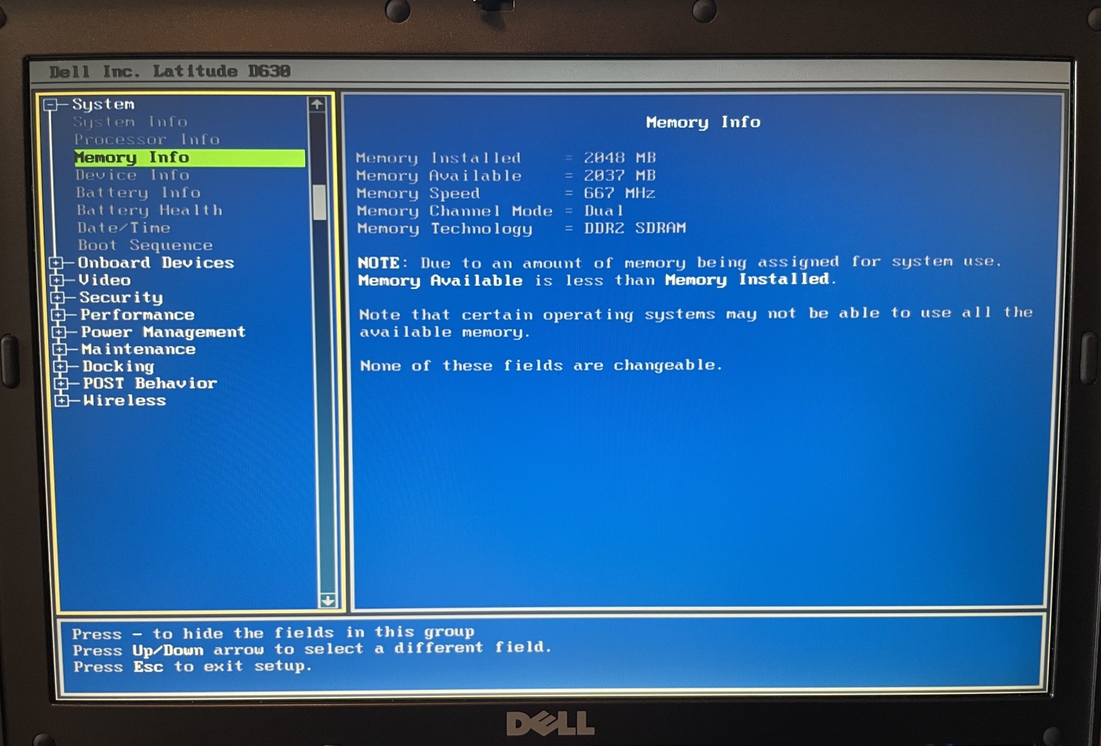Select the Onboard Devices label
This screenshot has width=1101, height=746.
point(156,263)
